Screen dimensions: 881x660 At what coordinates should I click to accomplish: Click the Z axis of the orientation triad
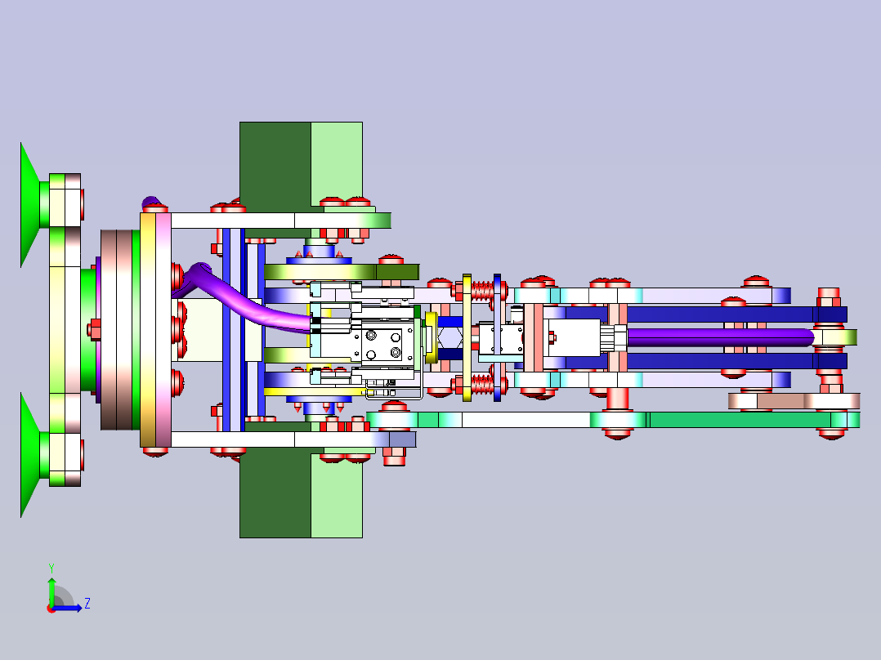(68, 608)
